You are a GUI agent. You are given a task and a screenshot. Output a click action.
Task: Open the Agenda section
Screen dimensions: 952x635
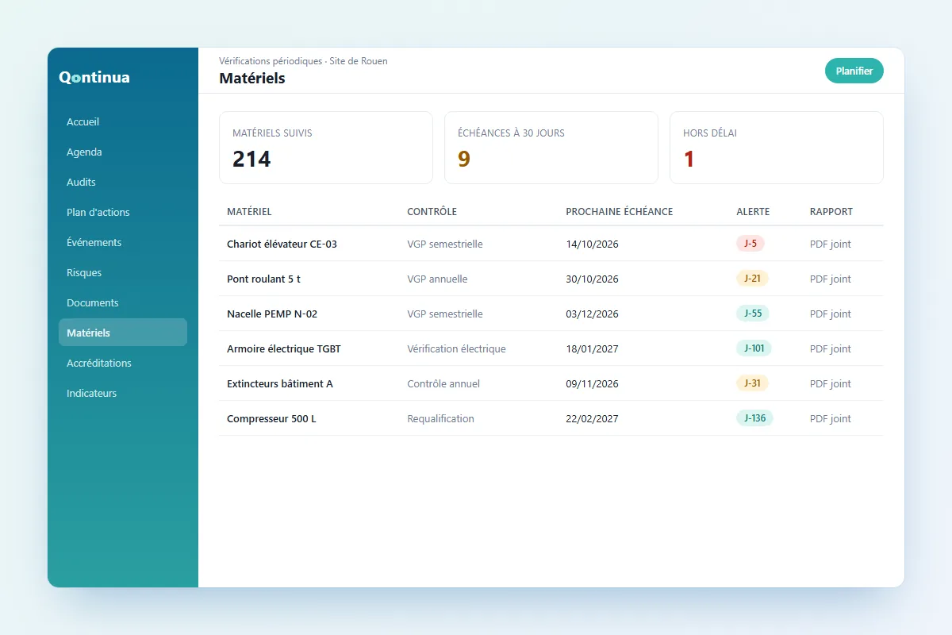click(123, 152)
